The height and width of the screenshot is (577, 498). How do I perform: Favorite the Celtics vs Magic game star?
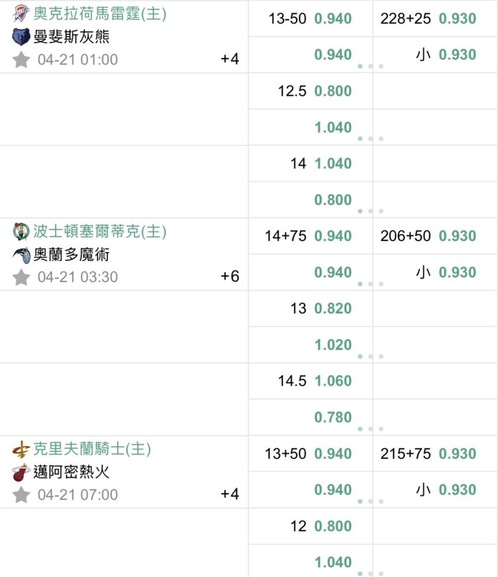21,277
